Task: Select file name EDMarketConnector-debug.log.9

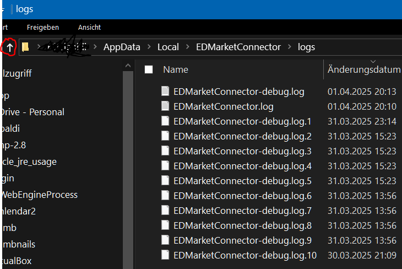Action: pos(242,241)
